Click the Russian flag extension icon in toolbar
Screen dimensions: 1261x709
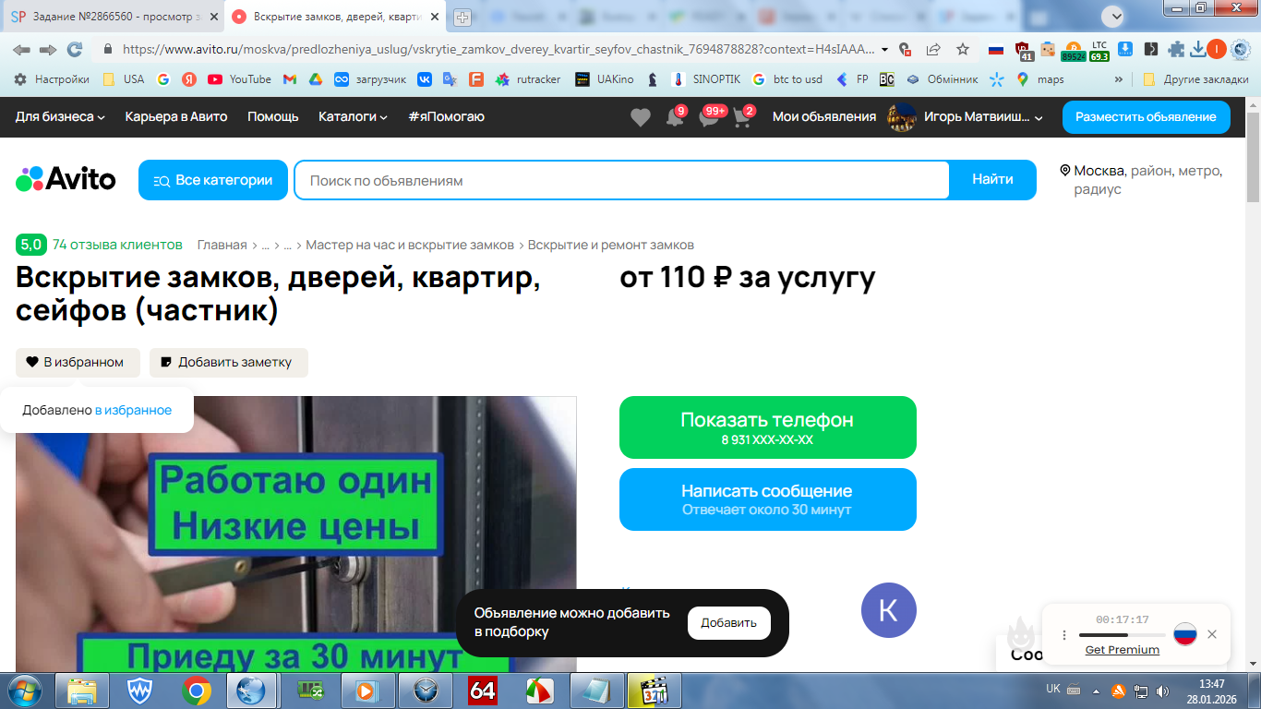click(996, 49)
